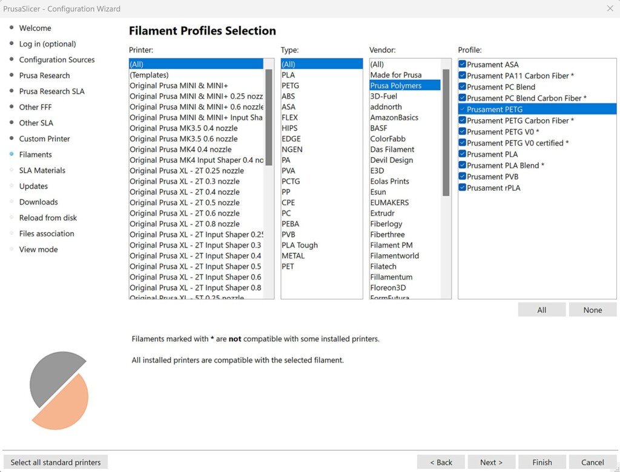This screenshot has height=472, width=620.
Task: Open the SLA Materials page
Action: coord(42,171)
